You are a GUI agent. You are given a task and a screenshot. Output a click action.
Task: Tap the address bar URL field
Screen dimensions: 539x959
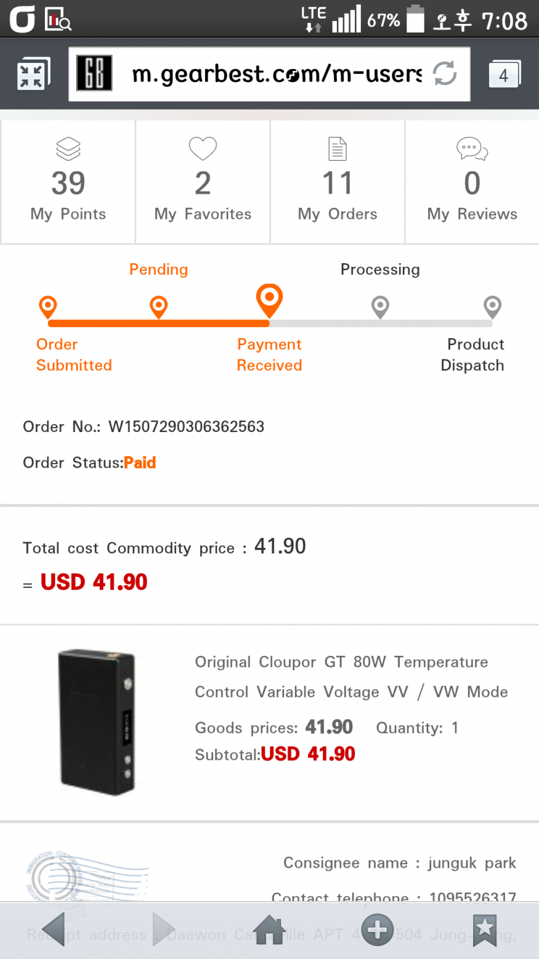[277, 75]
